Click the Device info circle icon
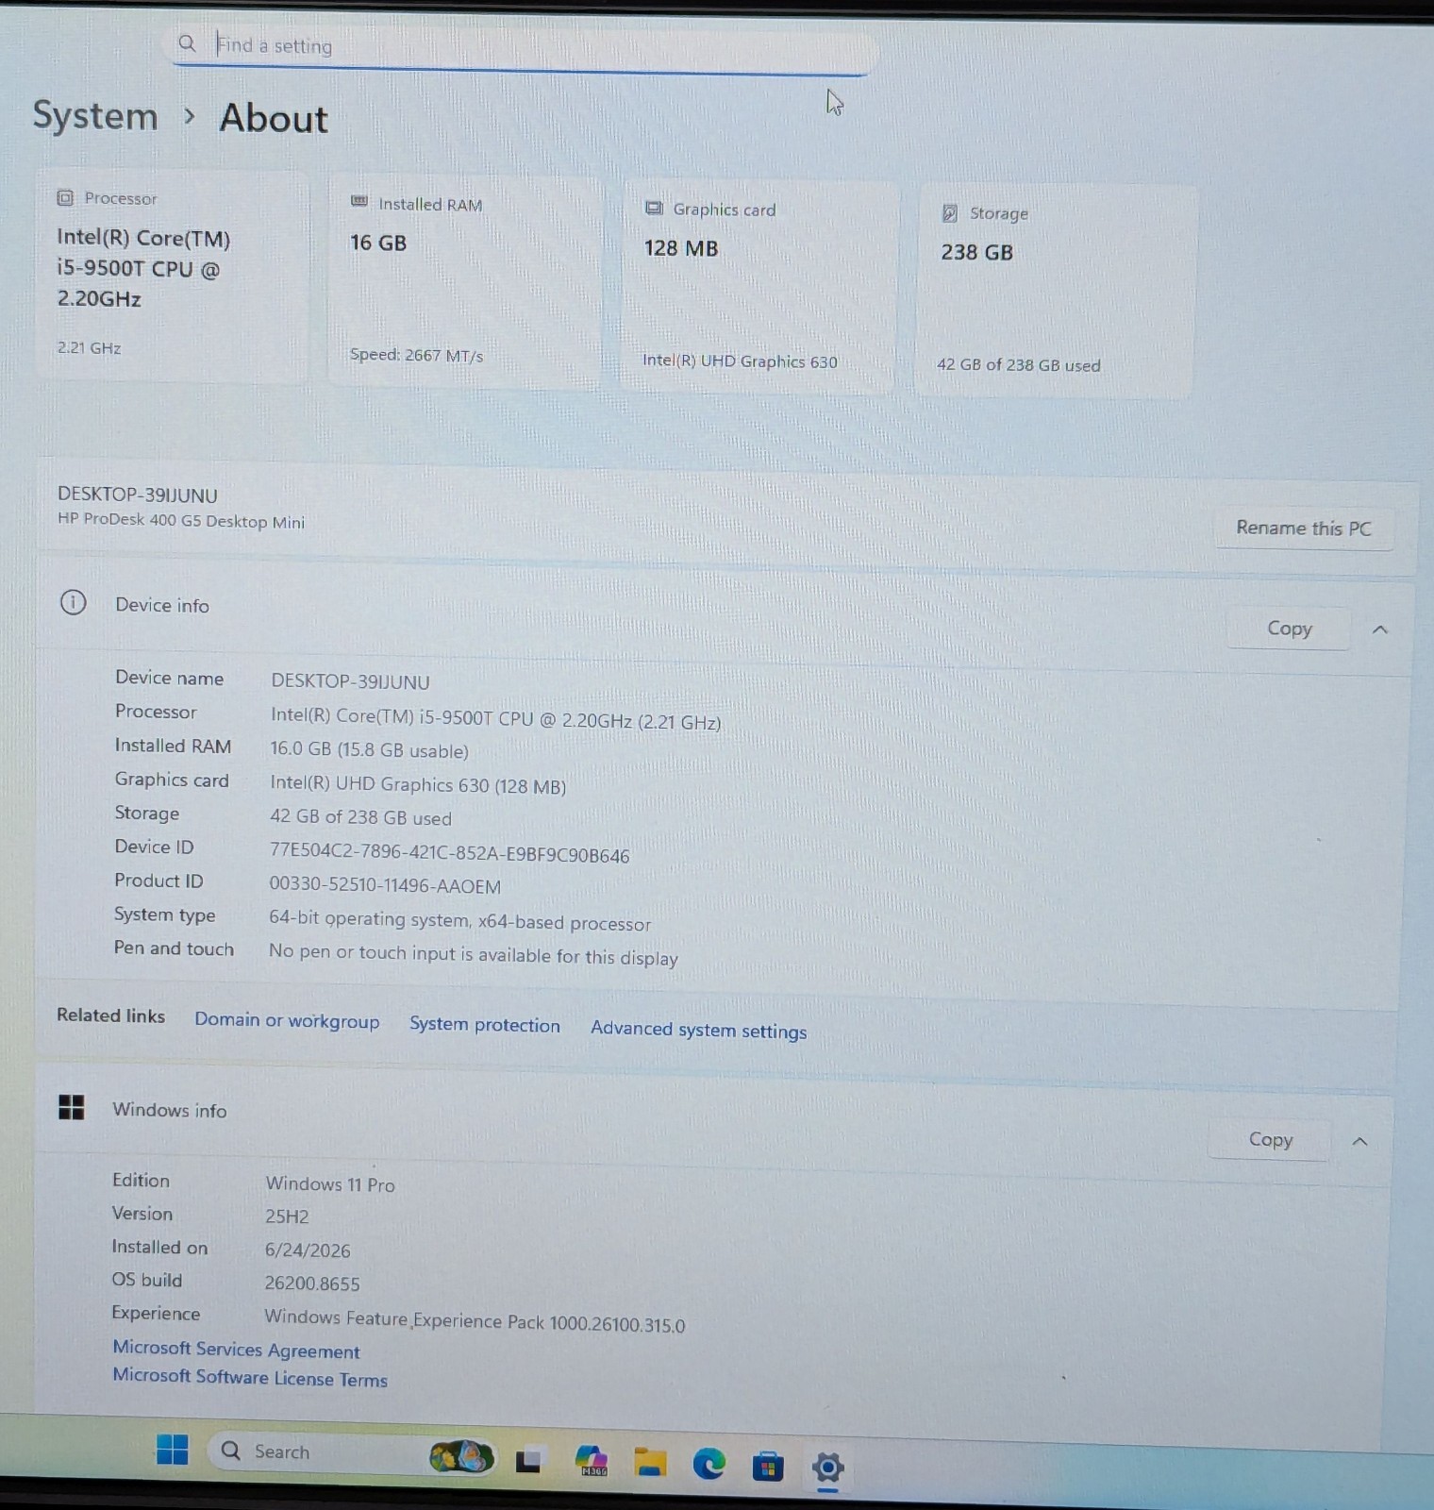Image resolution: width=1434 pixels, height=1510 pixels. 73,602
